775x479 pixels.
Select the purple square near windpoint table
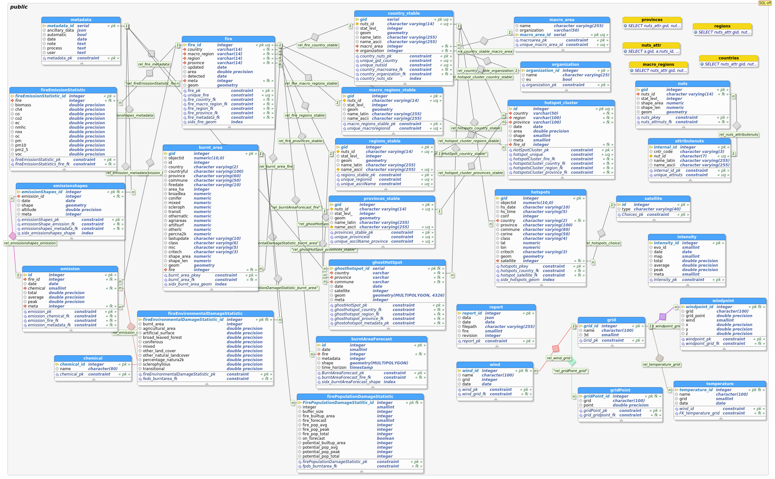663,316
